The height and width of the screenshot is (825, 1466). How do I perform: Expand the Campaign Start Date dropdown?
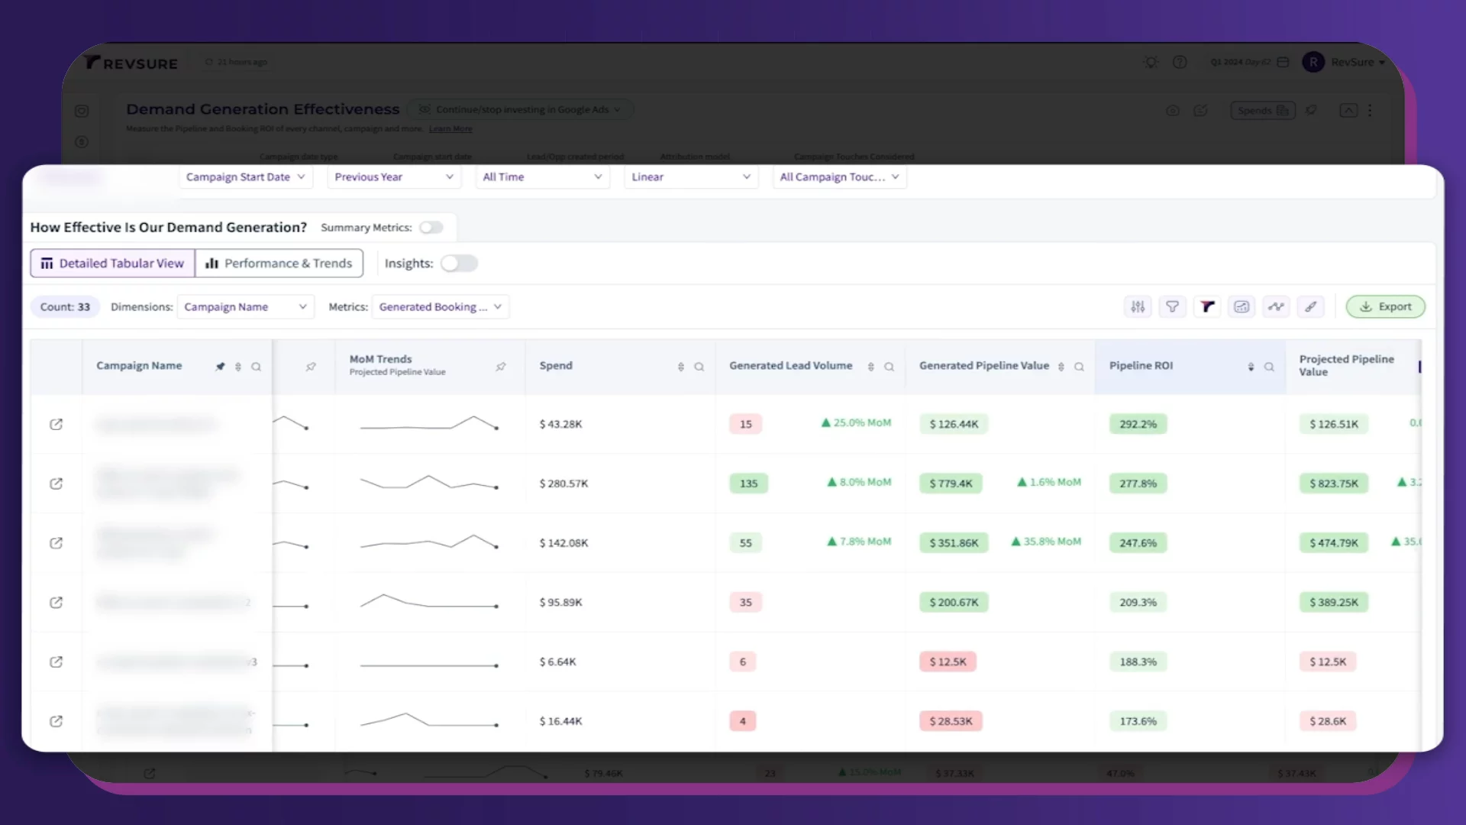point(245,177)
